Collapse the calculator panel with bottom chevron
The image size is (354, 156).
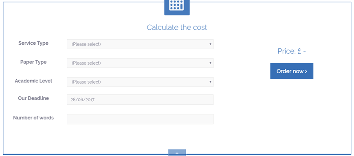[x=177, y=152]
